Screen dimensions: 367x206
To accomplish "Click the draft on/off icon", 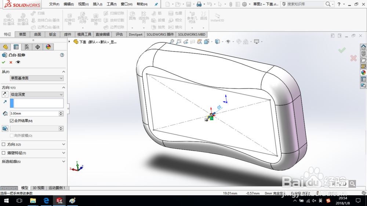I will (x=5, y=128).
